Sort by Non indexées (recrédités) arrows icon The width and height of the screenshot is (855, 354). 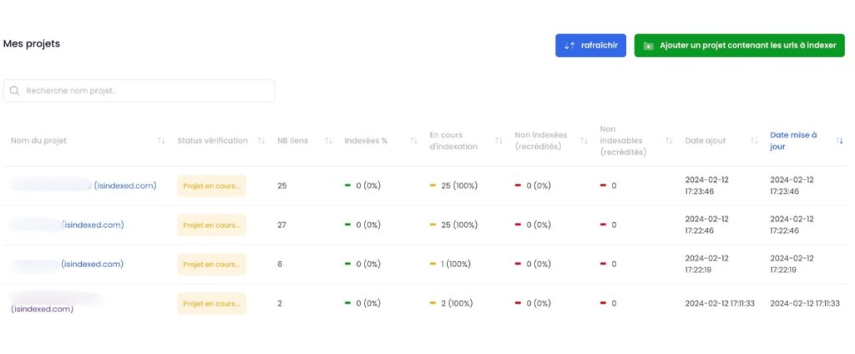tap(584, 141)
